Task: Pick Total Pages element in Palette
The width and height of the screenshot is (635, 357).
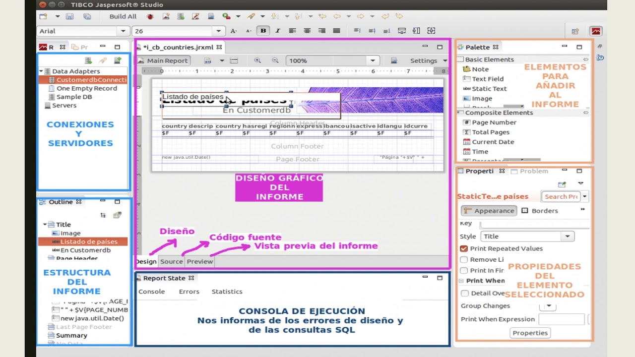Action: pos(486,132)
